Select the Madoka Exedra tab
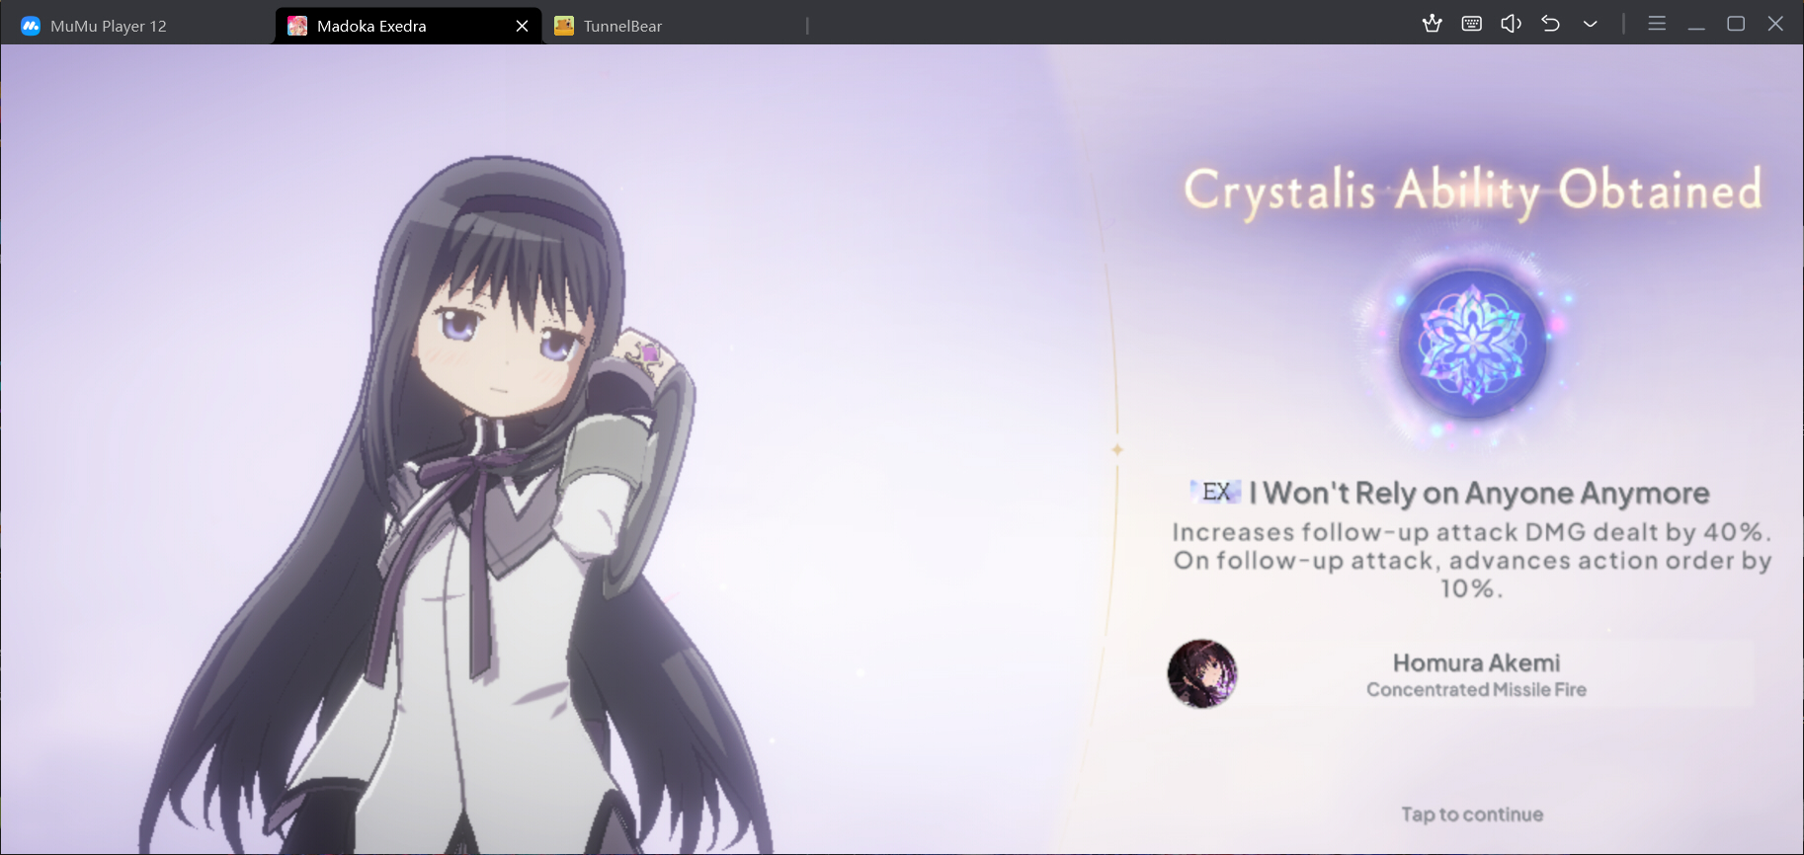This screenshot has width=1804, height=855. (x=407, y=26)
